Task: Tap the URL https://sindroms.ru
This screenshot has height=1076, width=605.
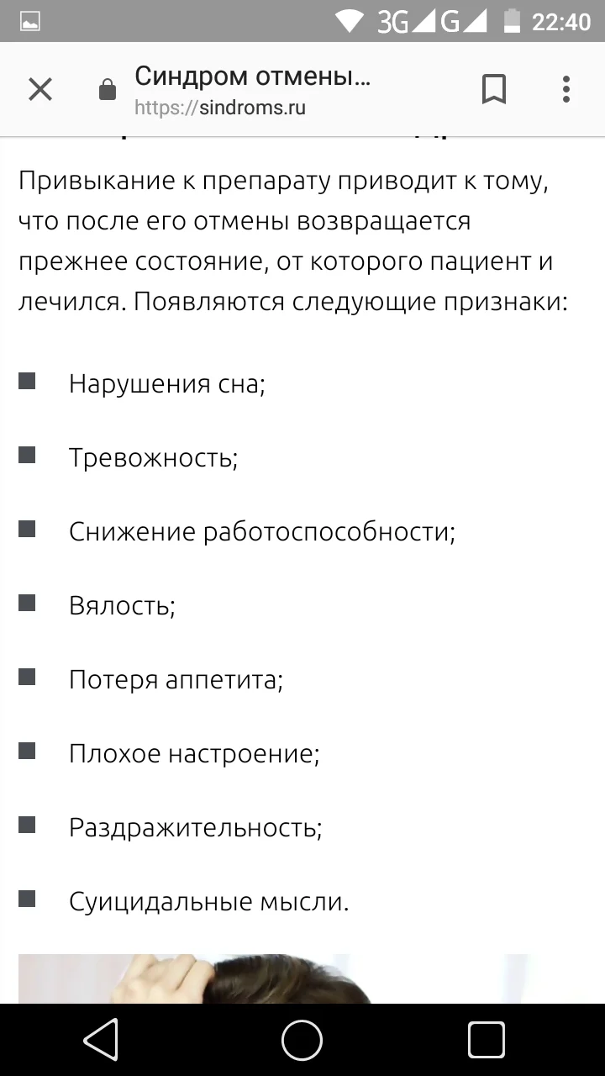Action: (x=220, y=107)
